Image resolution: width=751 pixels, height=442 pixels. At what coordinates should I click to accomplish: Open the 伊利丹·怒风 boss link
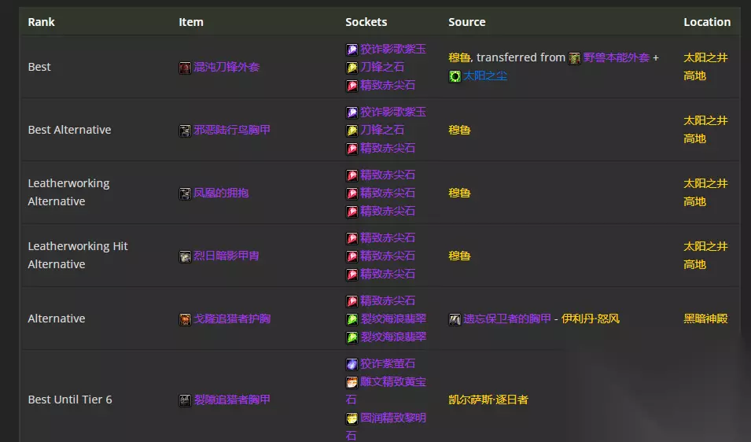(x=591, y=319)
